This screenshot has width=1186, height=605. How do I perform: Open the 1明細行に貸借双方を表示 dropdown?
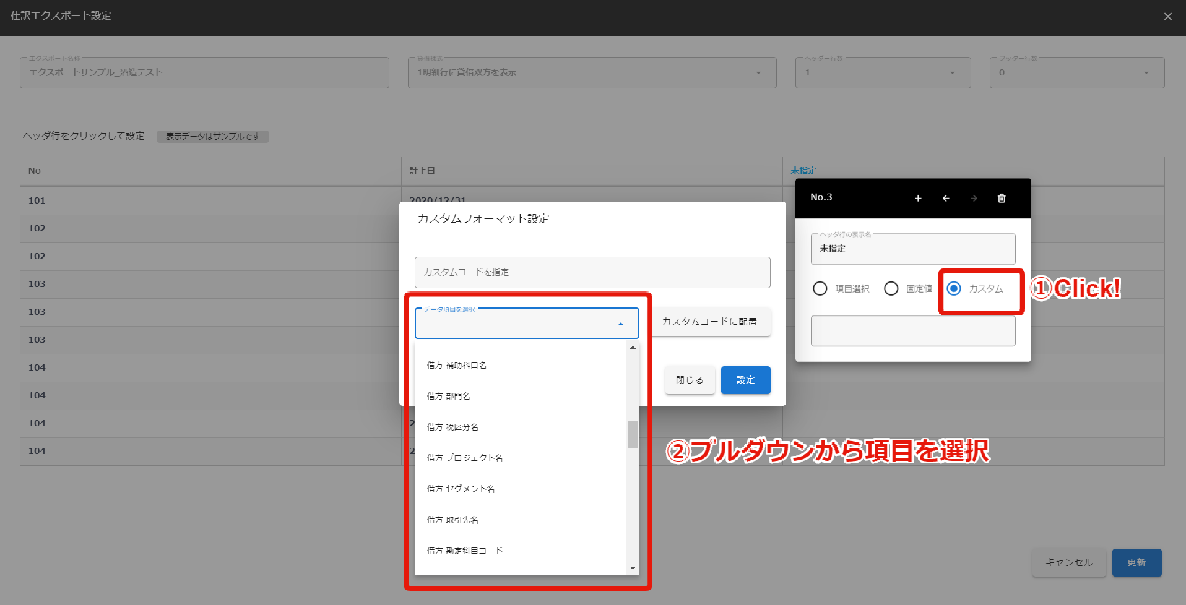592,72
